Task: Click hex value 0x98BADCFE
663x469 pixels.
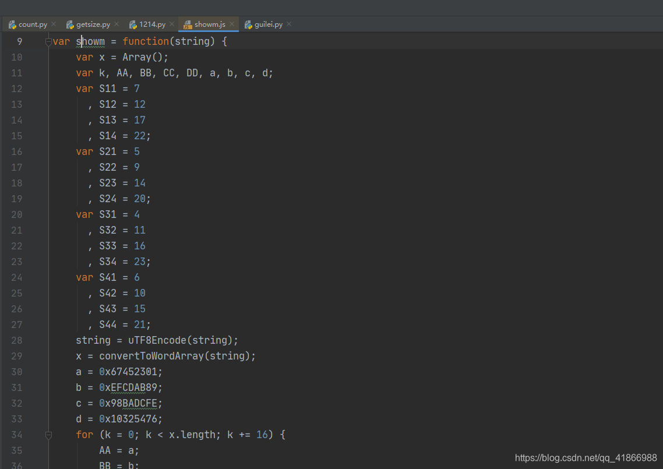Action: tap(128, 403)
